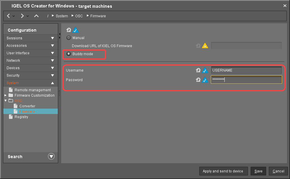Click OSC in the breadcrumb path

79,16
